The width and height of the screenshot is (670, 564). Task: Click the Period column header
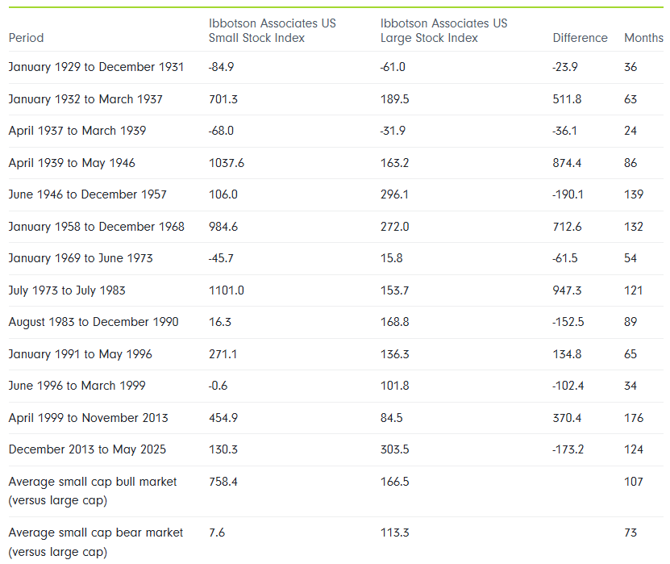tap(26, 38)
